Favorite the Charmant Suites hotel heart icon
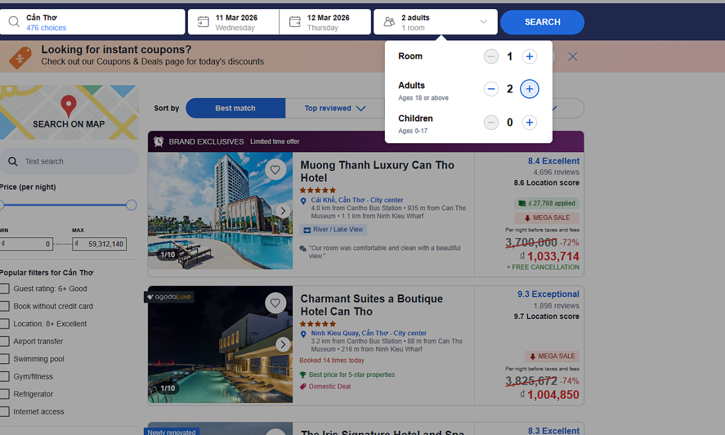The image size is (725, 435). [275, 303]
